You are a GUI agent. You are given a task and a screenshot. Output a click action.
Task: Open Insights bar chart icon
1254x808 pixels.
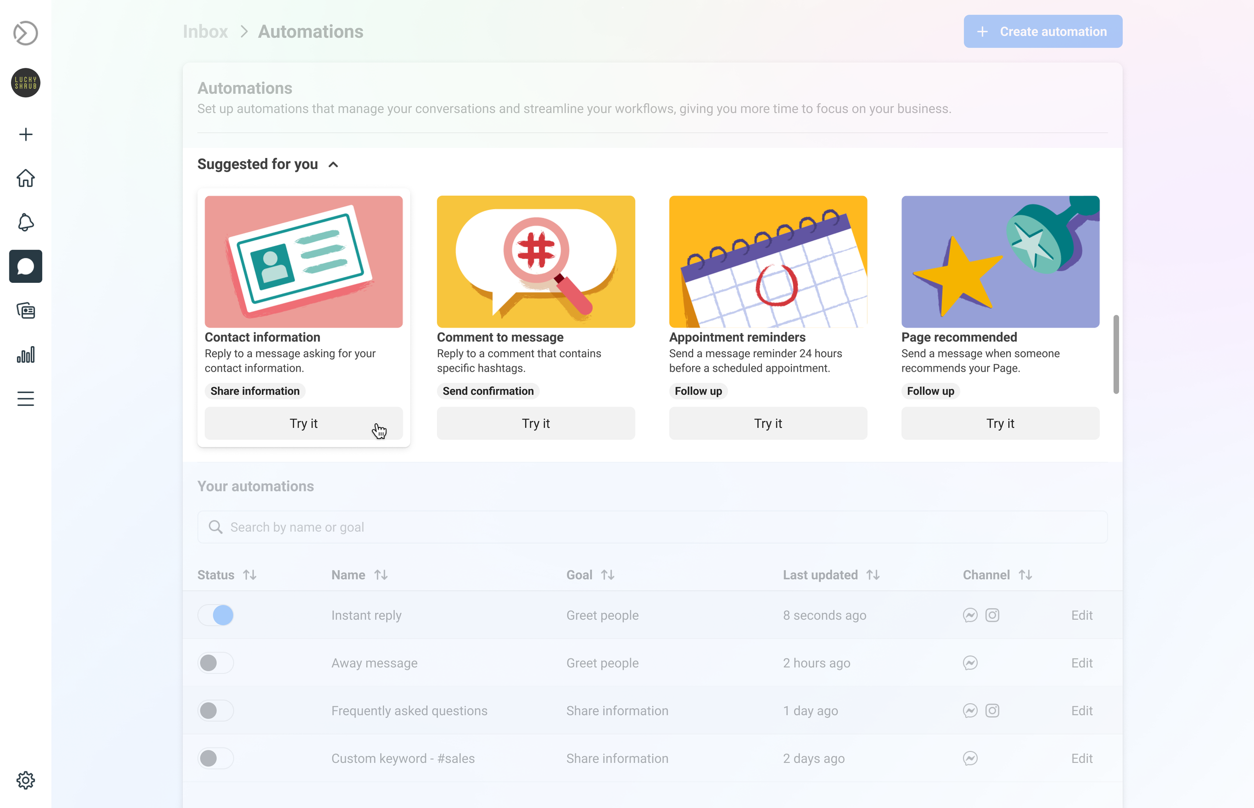point(25,355)
